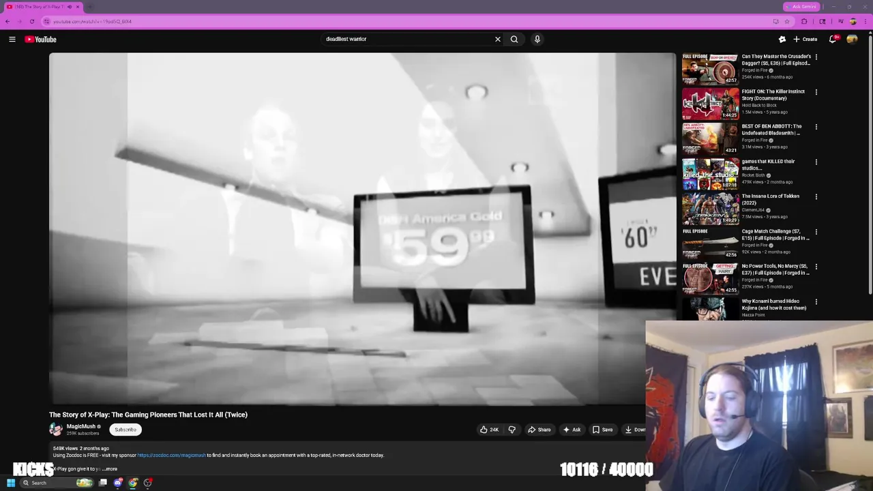The width and height of the screenshot is (873, 491).
Task: Open options menu for Cage Match Challenge video
Action: click(x=816, y=232)
